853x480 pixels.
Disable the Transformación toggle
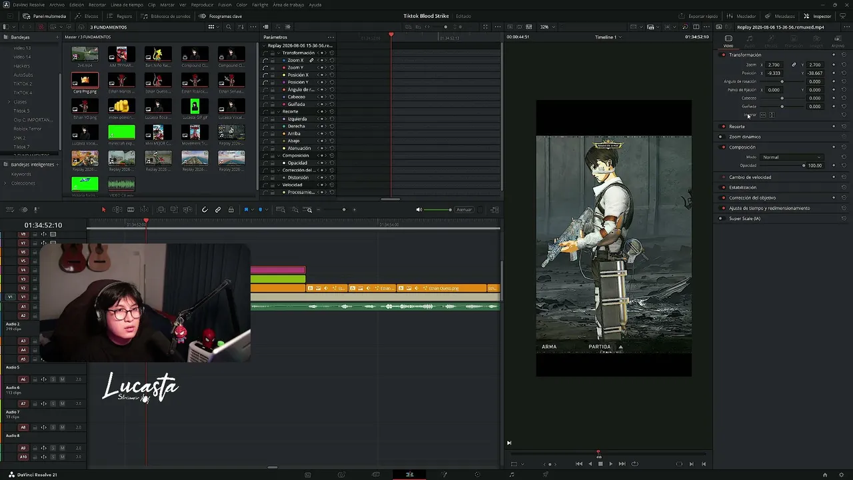click(724, 55)
